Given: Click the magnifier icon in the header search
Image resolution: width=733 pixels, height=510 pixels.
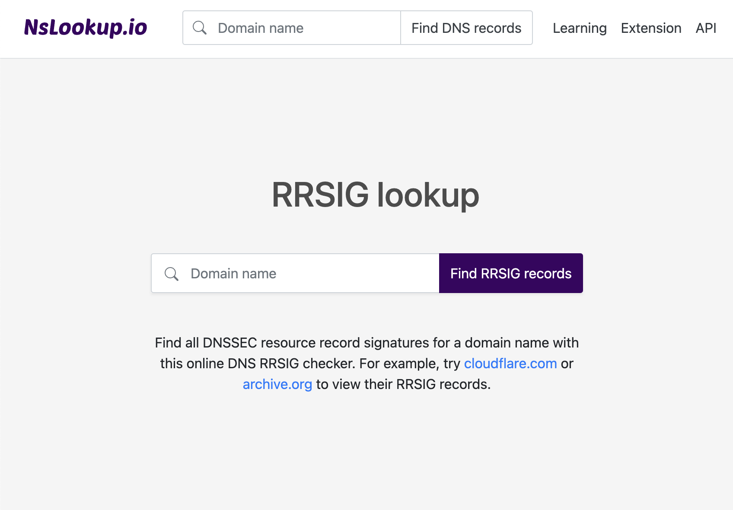Looking at the screenshot, I should 200,28.
